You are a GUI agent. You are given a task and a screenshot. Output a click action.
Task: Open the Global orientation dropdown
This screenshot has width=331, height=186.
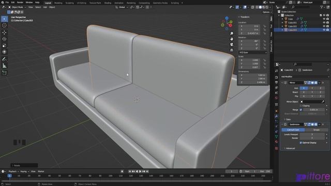tap(122, 7)
